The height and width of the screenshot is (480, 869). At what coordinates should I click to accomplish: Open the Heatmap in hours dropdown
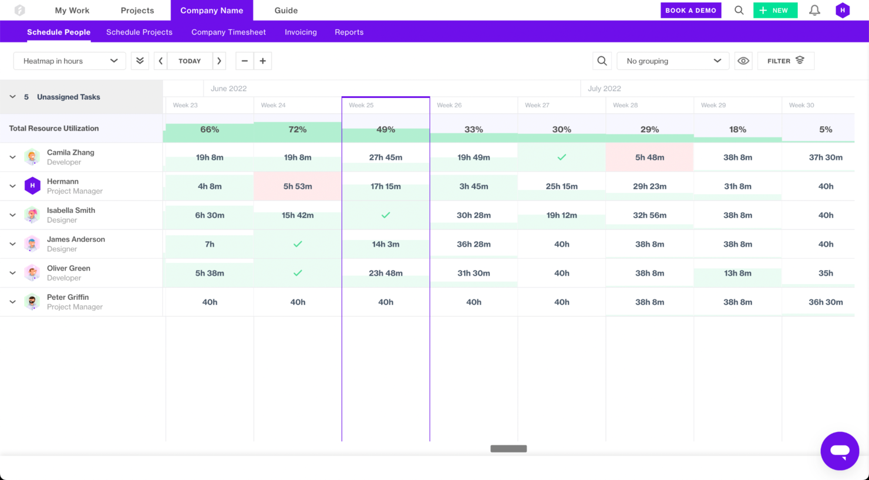69,61
